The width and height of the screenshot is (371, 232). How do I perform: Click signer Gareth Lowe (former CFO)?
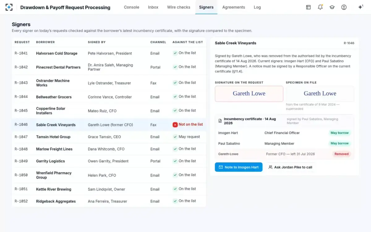point(110,125)
